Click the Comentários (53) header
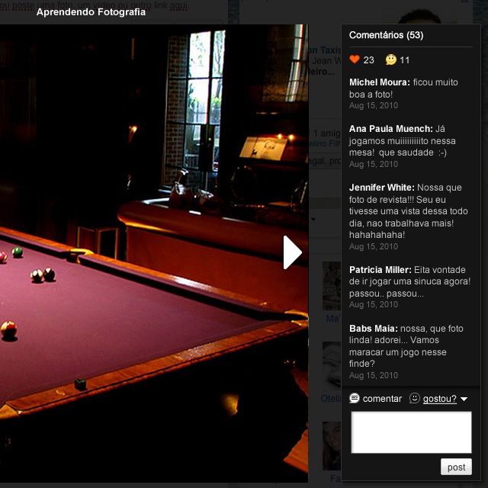 (x=386, y=35)
